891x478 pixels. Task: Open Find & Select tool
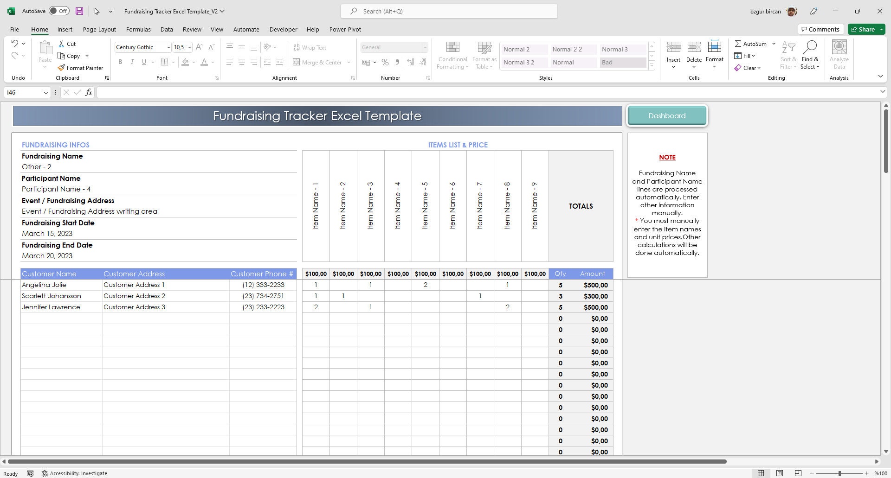[810, 54]
